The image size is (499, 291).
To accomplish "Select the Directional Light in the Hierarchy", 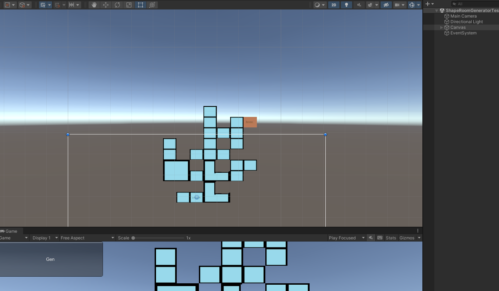I will coord(466,21).
